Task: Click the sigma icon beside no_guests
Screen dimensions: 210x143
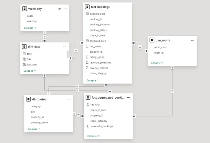Action: tap(87, 46)
